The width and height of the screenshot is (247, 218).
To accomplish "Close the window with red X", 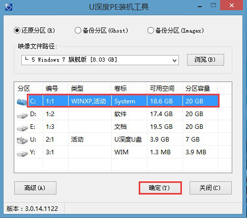I will click(x=231, y=6).
